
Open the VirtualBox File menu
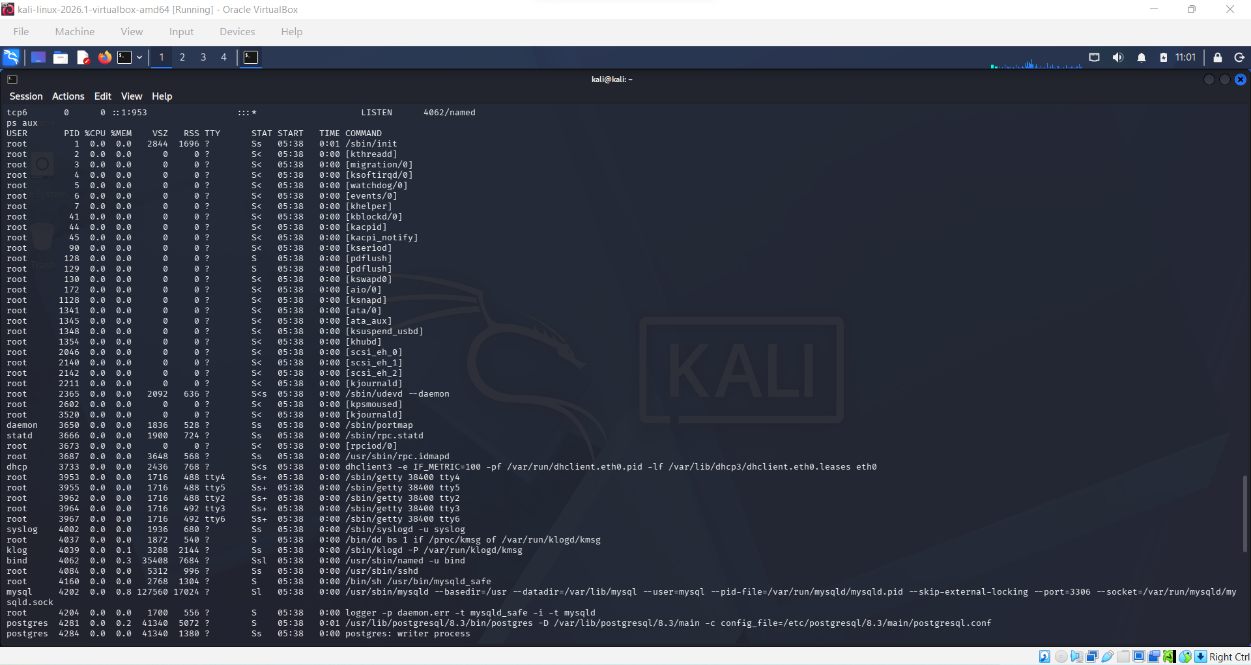(21, 32)
